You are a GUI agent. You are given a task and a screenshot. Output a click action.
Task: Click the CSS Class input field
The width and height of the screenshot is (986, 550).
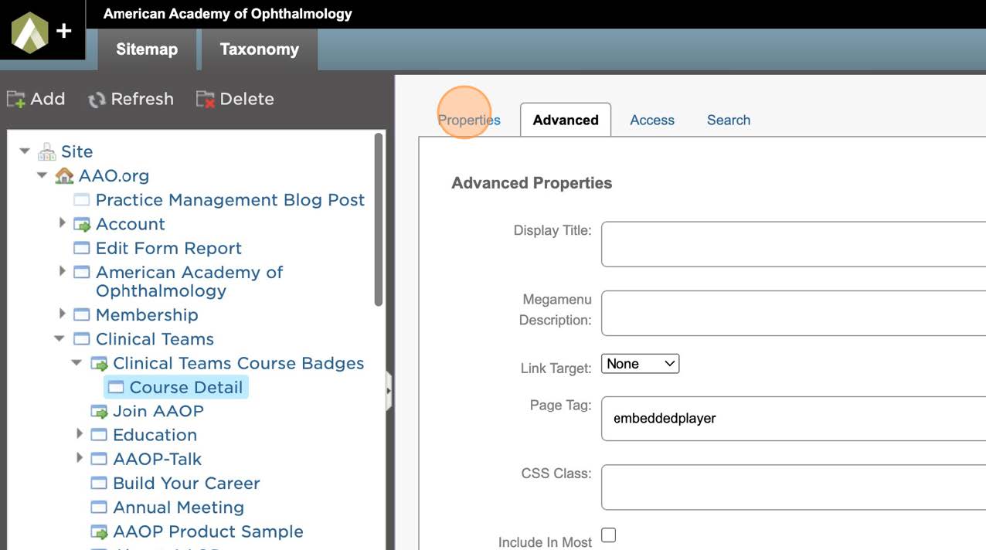pyautogui.click(x=794, y=487)
